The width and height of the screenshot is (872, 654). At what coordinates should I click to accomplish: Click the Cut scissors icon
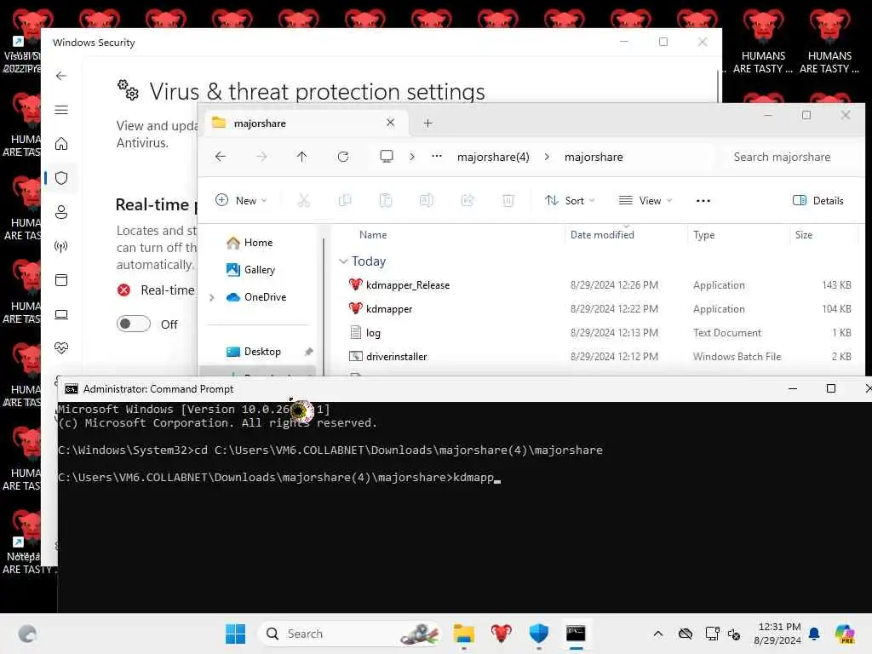(303, 200)
